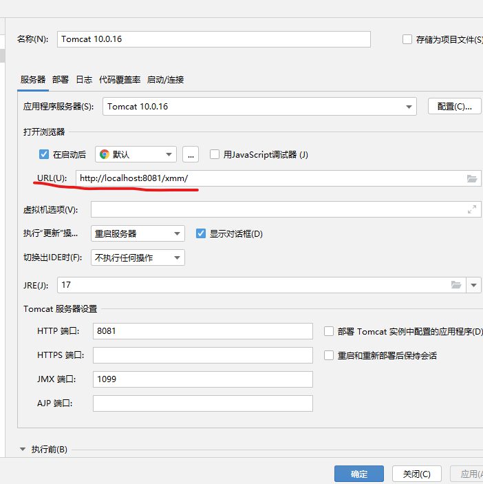
Task: Open the JRE dropdown arrow
Action: pyautogui.click(x=474, y=285)
